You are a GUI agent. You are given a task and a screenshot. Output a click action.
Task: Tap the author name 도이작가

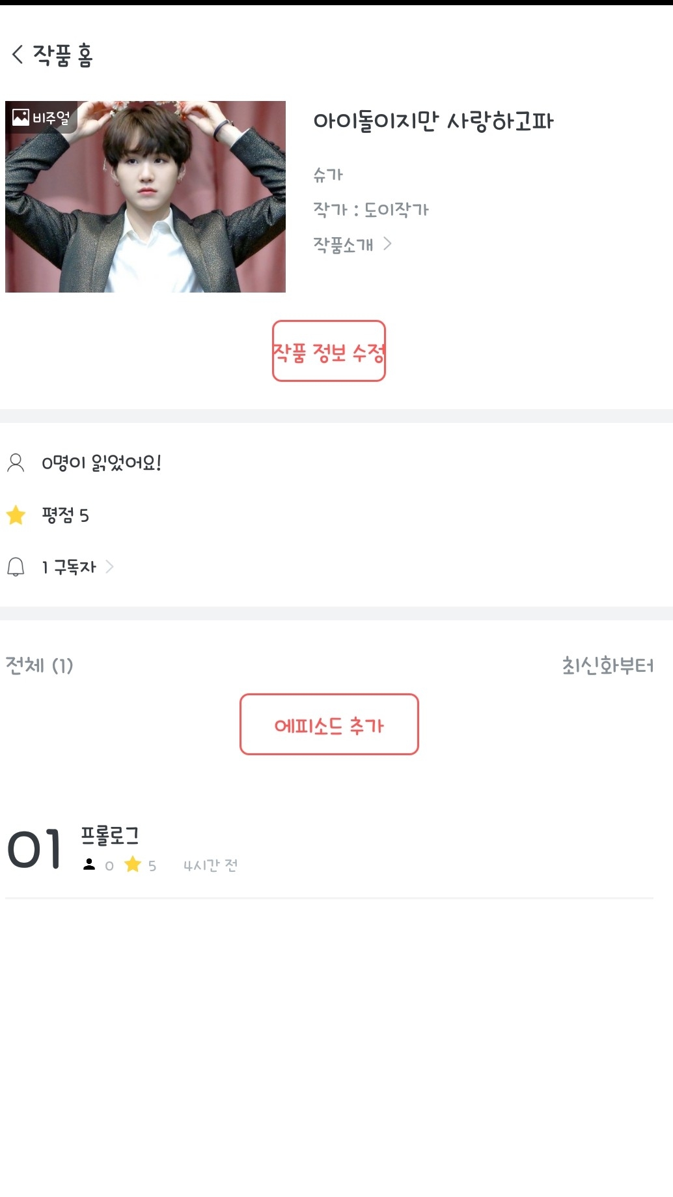pos(396,210)
